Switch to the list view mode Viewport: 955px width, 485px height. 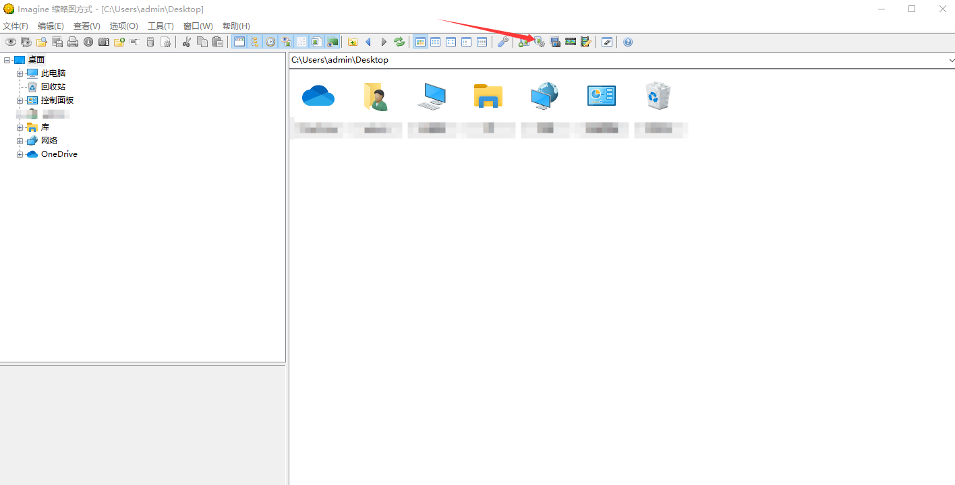tap(466, 42)
